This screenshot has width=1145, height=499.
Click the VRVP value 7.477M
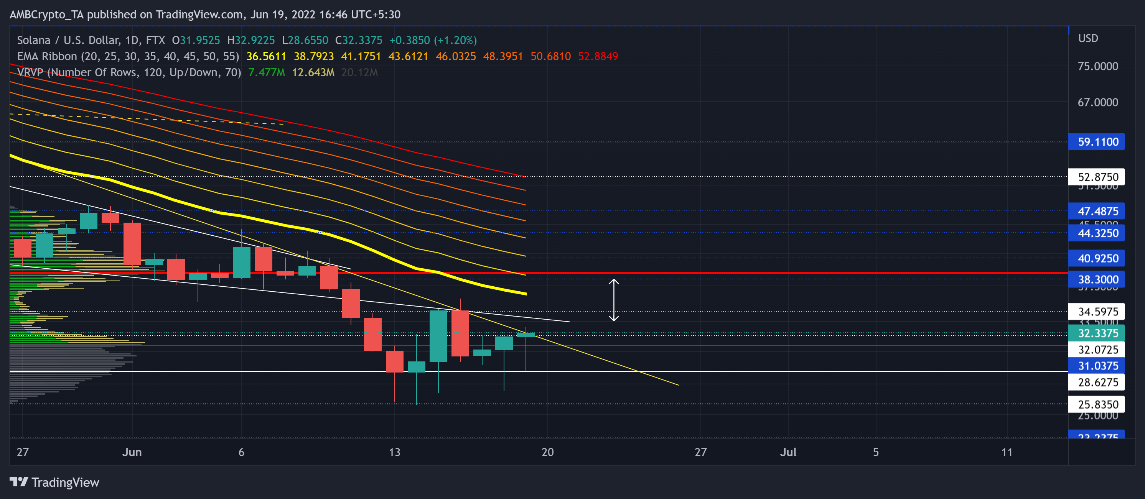point(266,72)
